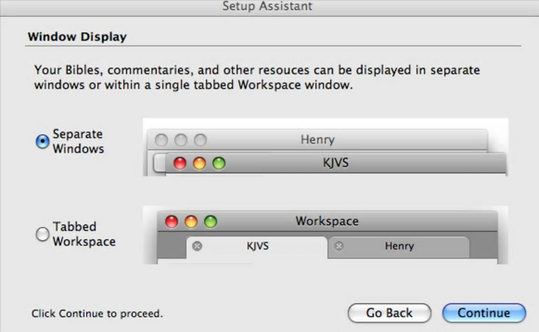
Task: Click red close dot on Workspace preview
Action: (172, 222)
